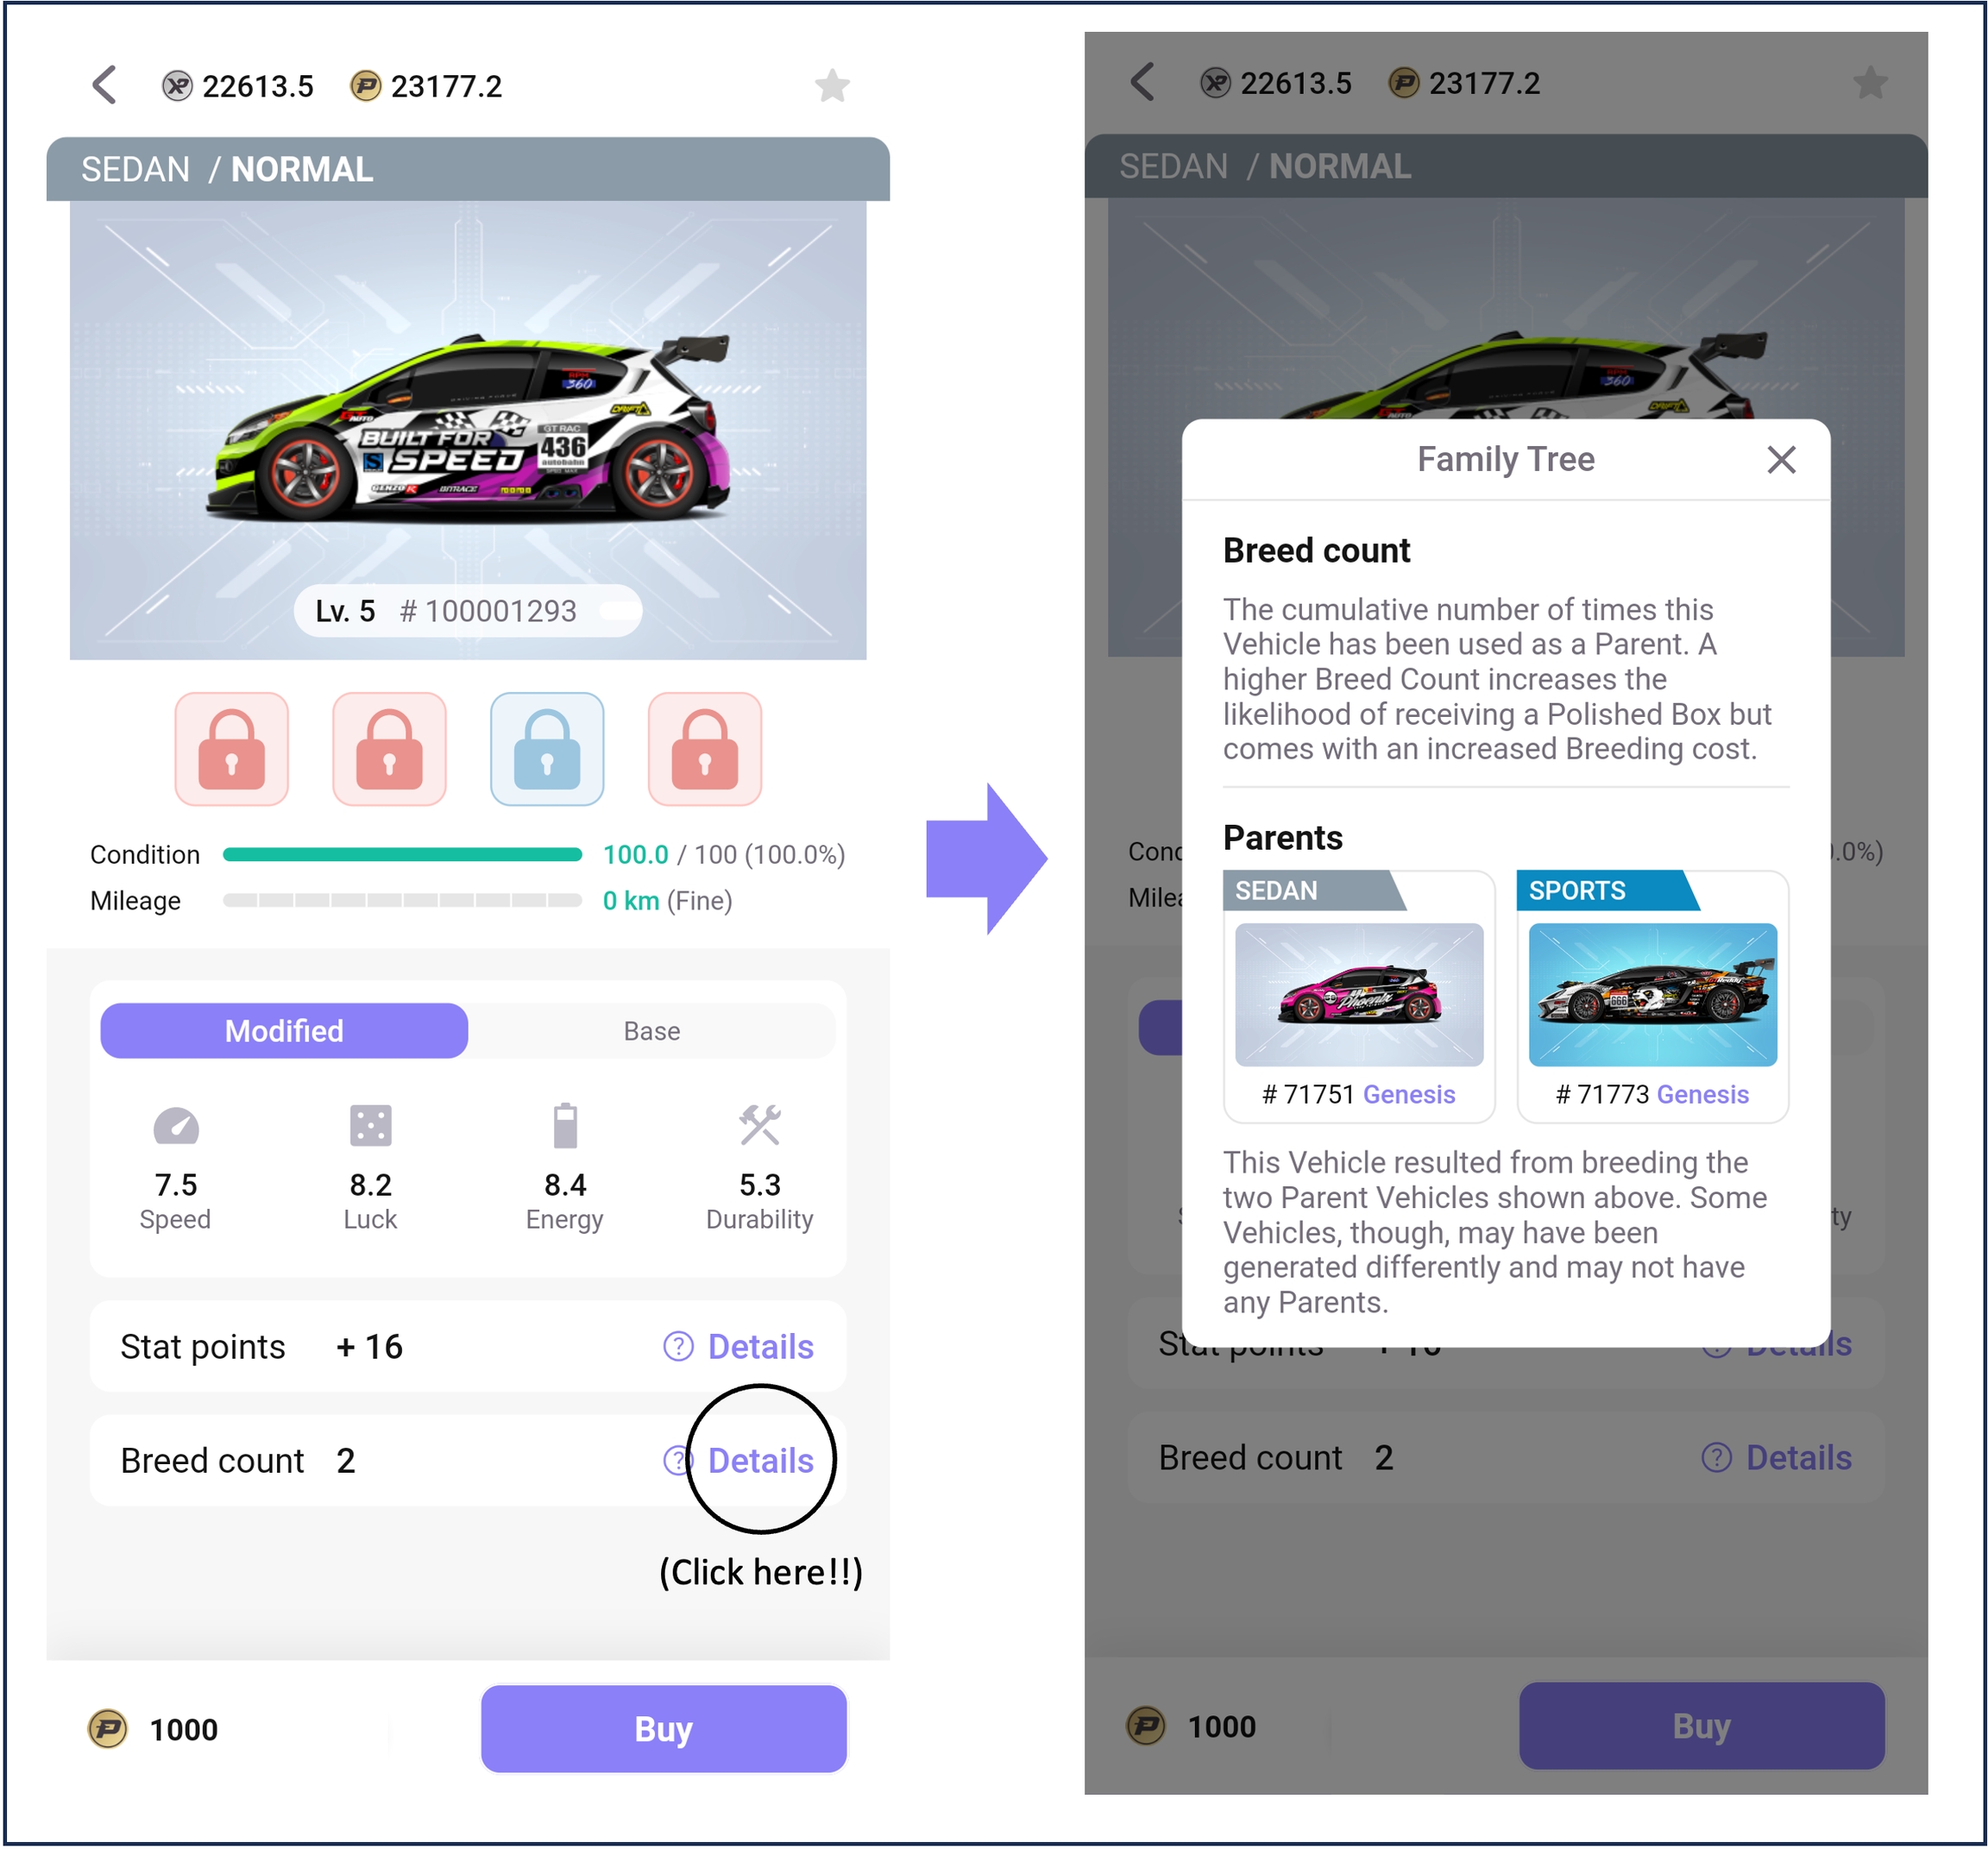The image size is (1988, 1849).
Task: Select the Luck dice icon
Action: click(370, 1126)
